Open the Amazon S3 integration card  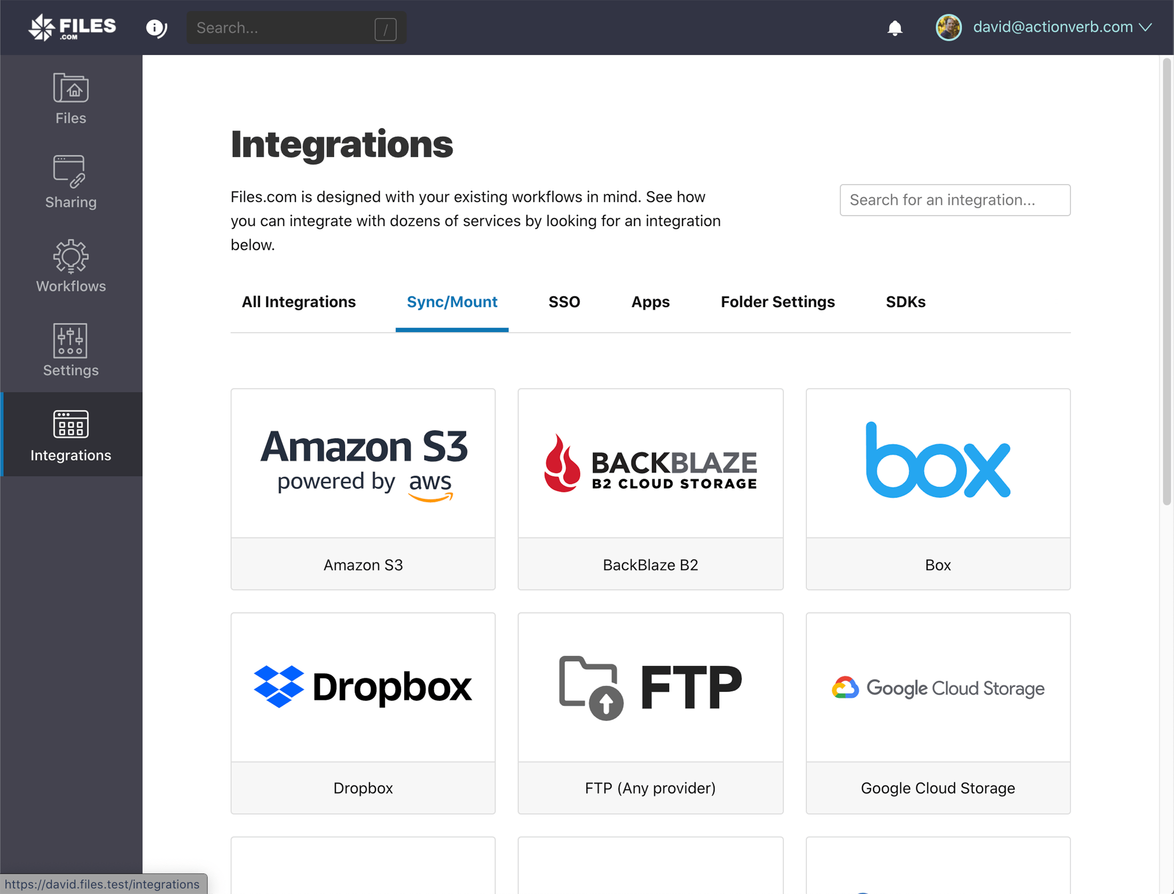coord(363,488)
